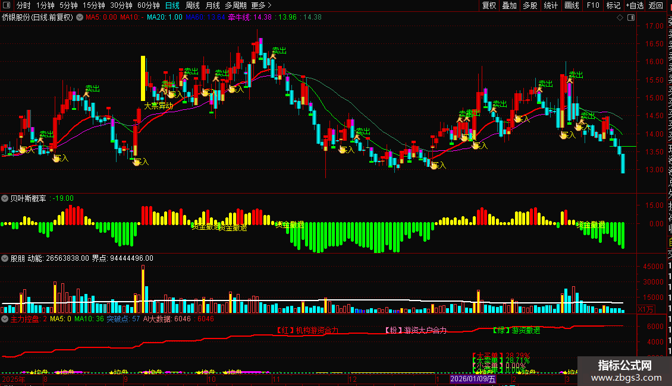The height and width of the screenshot is (386, 672).
Task: Click the 2025年 label on time axis
Action: 14,379
